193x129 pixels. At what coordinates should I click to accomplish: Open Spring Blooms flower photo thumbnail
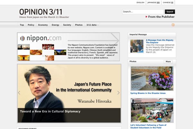152,78
